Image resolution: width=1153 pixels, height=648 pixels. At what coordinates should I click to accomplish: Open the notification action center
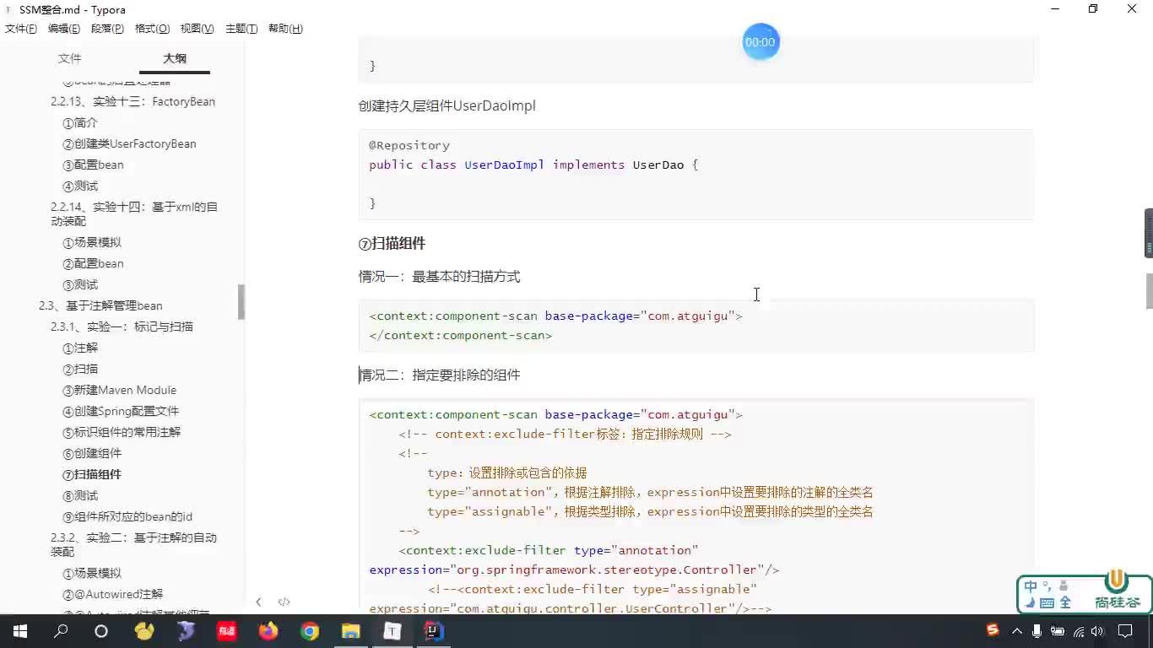pyautogui.click(x=1125, y=631)
